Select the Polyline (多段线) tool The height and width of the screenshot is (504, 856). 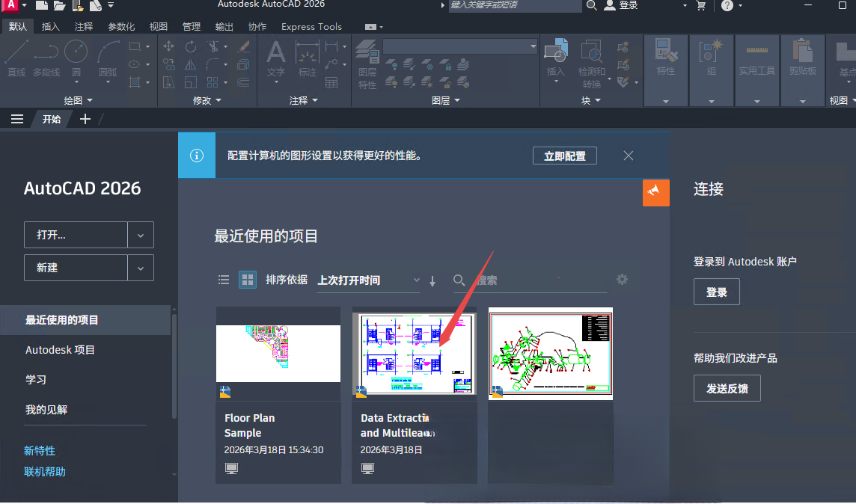pos(46,58)
